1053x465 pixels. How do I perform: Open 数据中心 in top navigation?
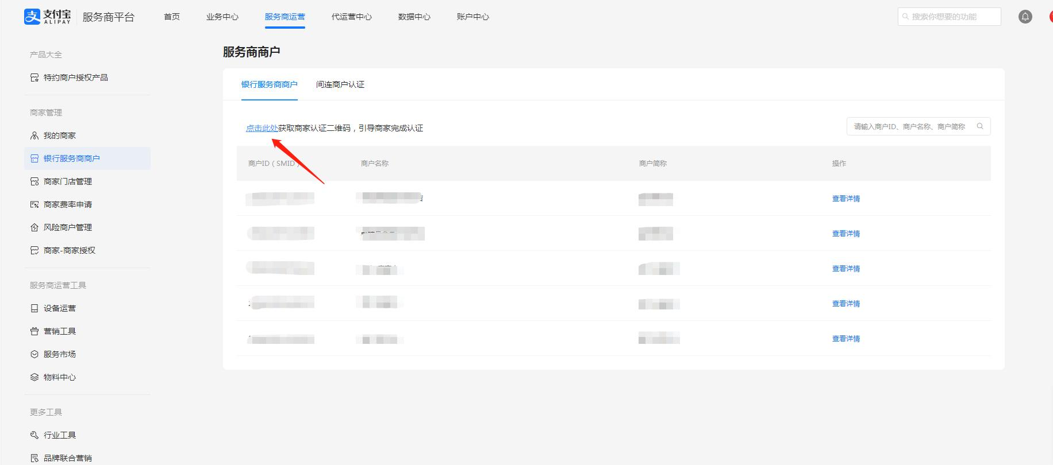click(x=414, y=17)
